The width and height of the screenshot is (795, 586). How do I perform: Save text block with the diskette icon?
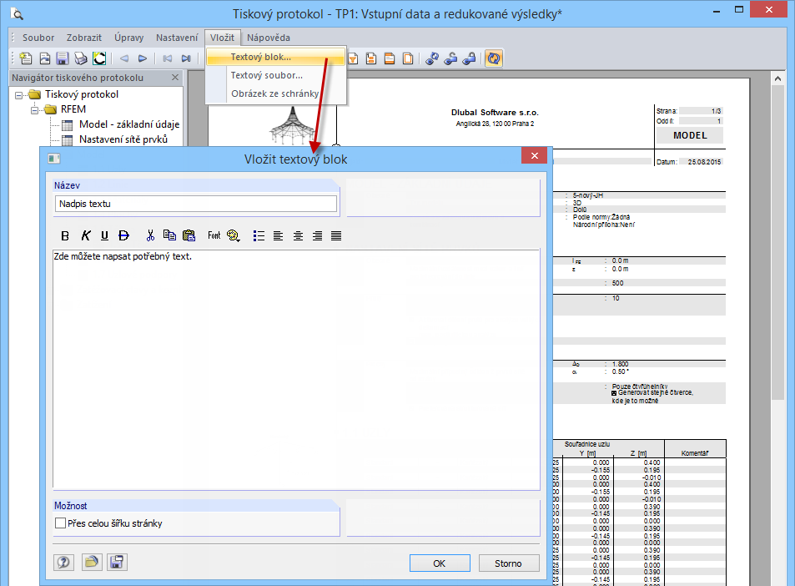tap(117, 562)
